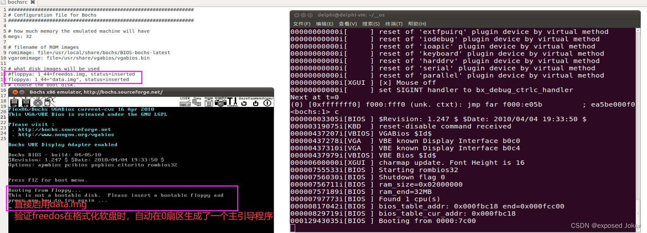Expand the 查看(V) menu in terminal
The width and height of the screenshot is (647, 233).
[x=347, y=24]
